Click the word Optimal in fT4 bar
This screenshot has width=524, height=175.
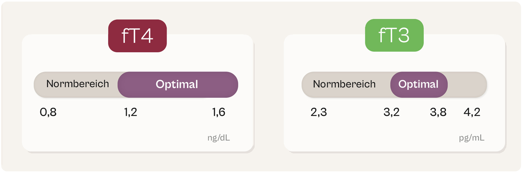tap(177, 85)
